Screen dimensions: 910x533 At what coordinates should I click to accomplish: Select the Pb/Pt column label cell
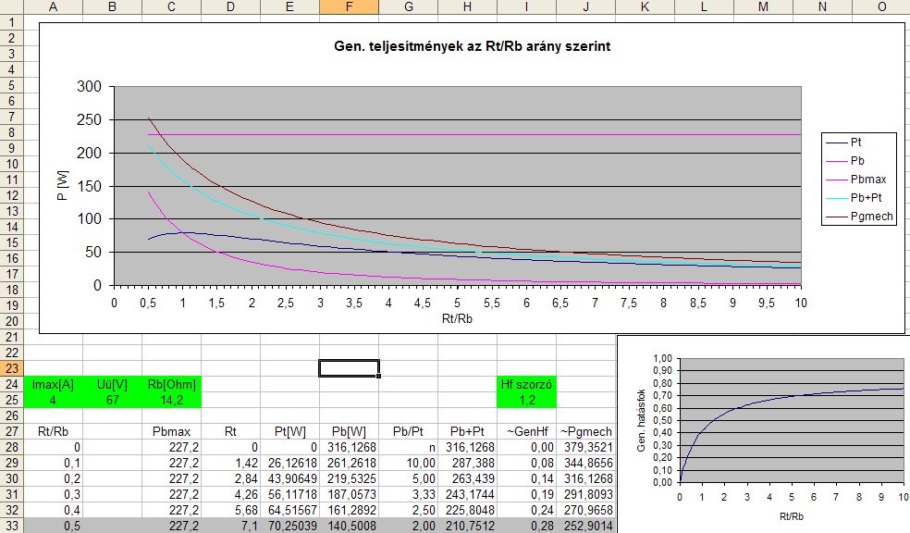point(408,431)
